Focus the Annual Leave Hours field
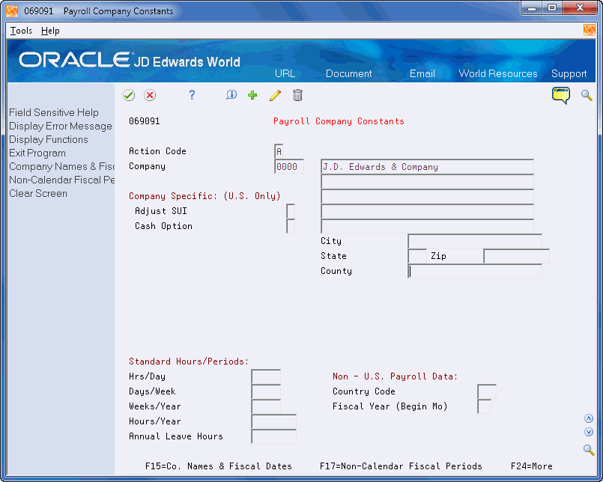Viewport: 603px width, 482px height. click(x=274, y=436)
